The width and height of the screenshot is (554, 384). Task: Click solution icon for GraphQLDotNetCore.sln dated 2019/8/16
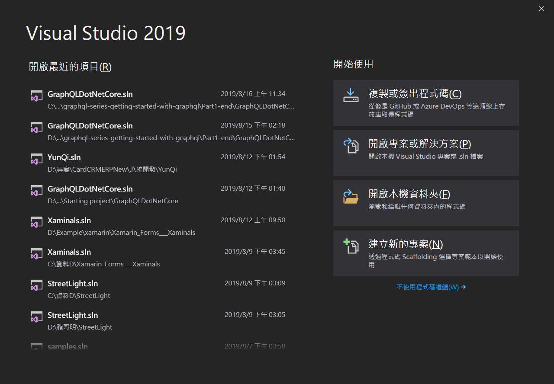coord(36,96)
